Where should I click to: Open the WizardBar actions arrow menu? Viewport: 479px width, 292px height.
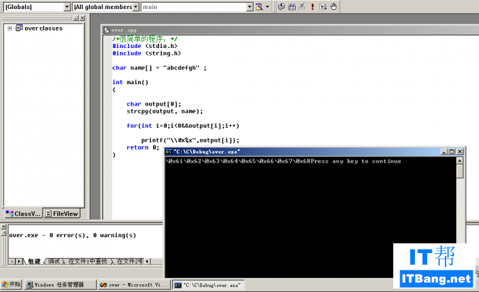click(x=267, y=7)
